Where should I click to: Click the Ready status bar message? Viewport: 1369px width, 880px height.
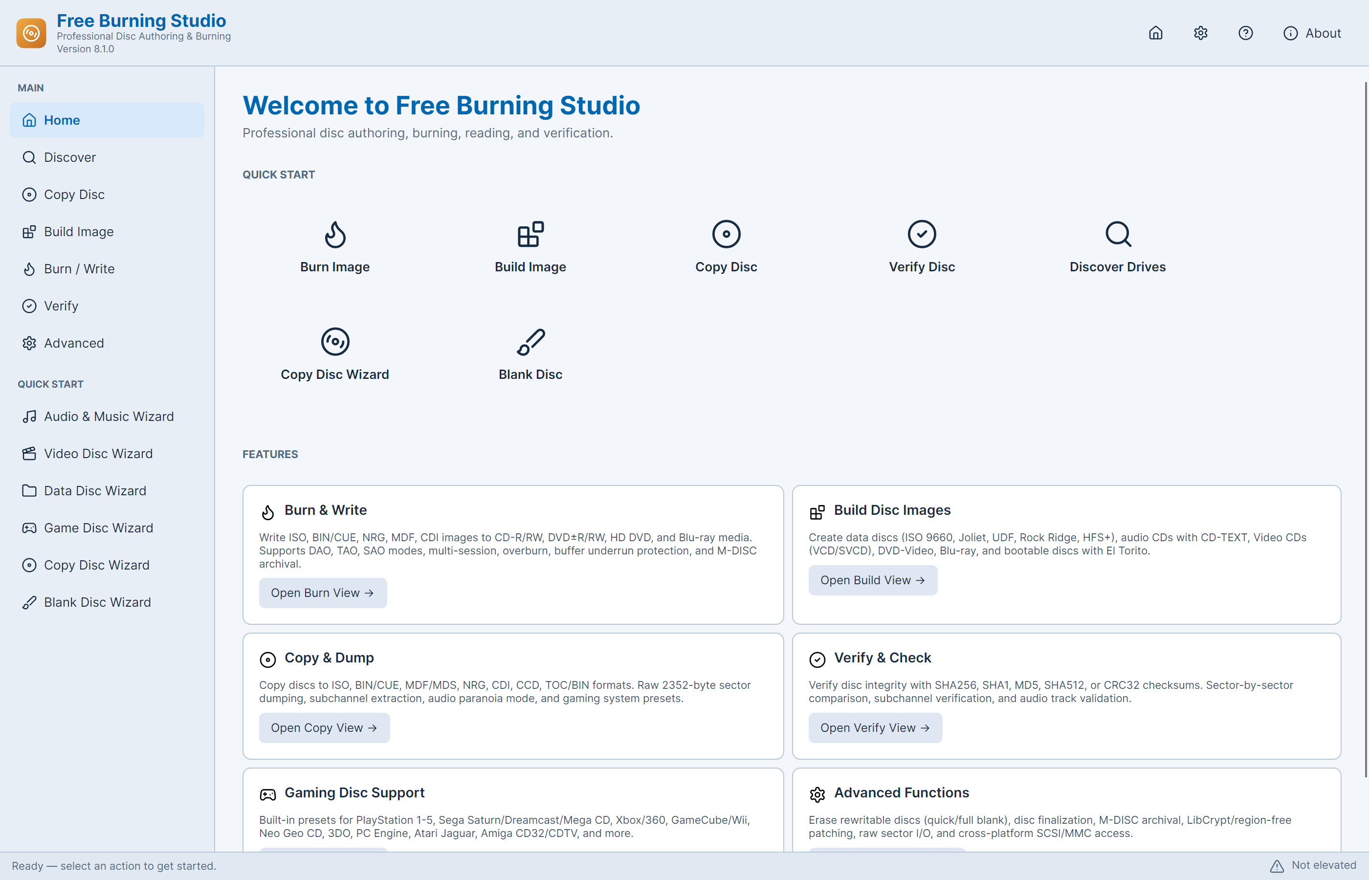(114, 866)
